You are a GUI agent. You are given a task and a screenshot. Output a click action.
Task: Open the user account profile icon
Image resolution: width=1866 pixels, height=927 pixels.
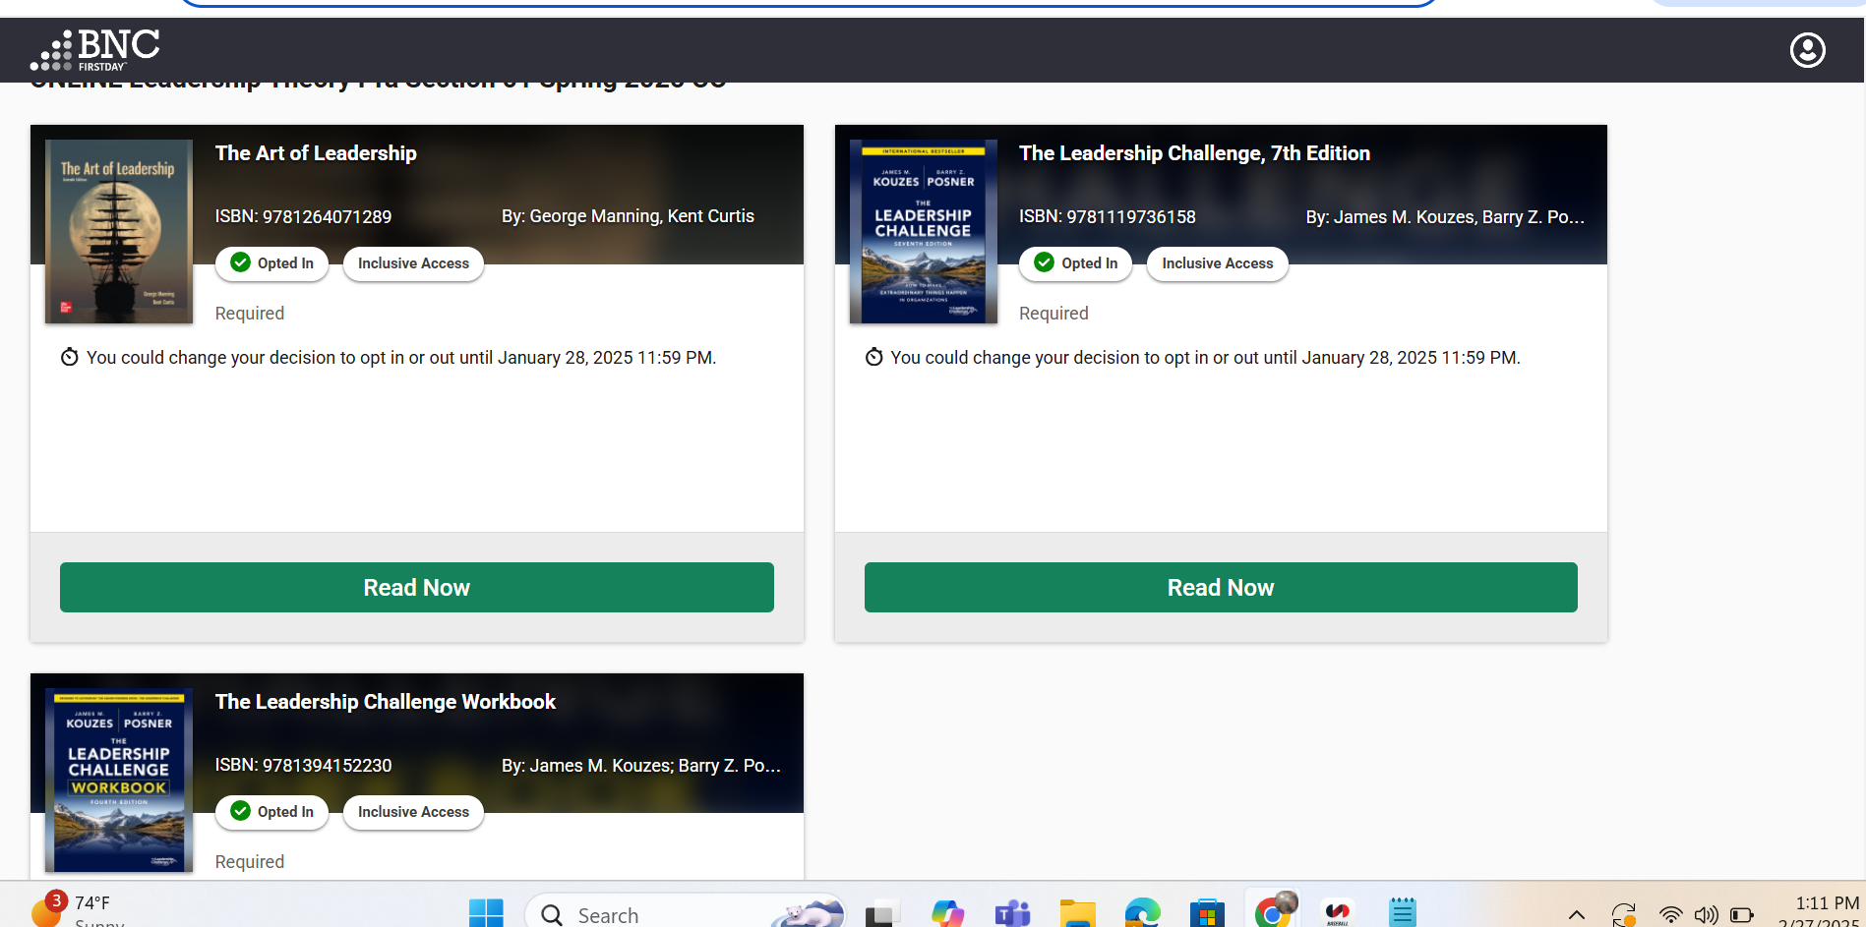[1807, 50]
